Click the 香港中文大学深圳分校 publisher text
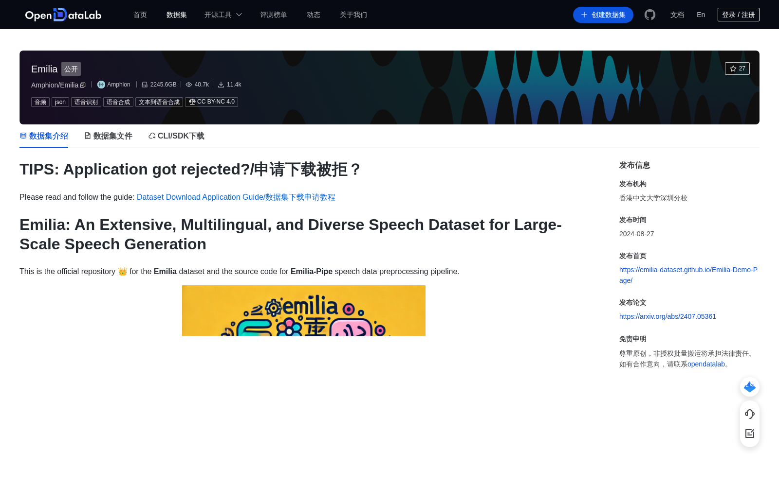The height and width of the screenshot is (486, 779). [653, 198]
